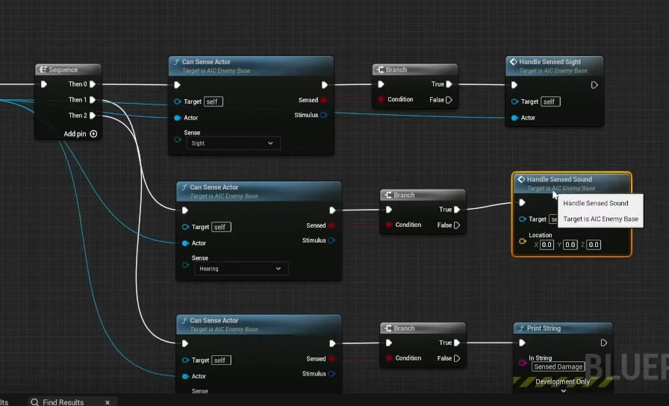Click the In String pin on Print String

click(x=522, y=362)
